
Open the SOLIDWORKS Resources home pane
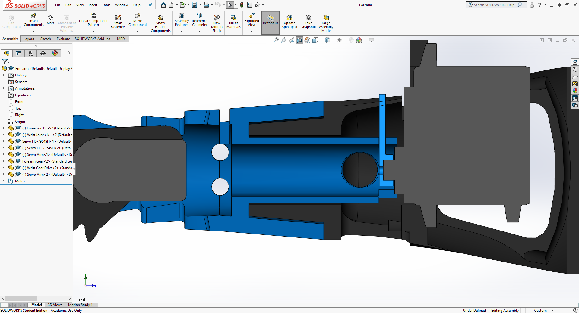pos(575,62)
